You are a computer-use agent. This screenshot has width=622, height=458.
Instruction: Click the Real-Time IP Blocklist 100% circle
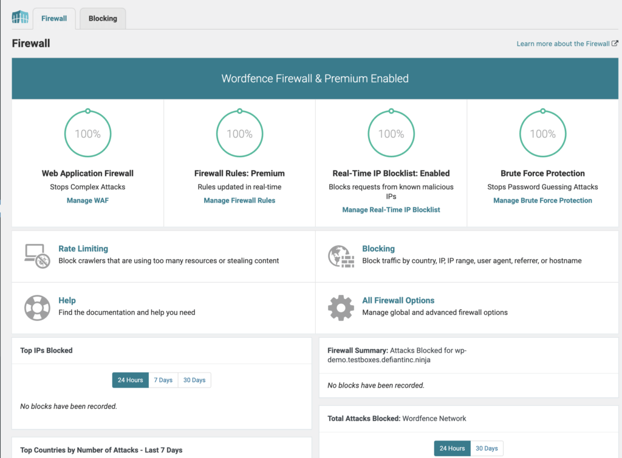coord(391,133)
